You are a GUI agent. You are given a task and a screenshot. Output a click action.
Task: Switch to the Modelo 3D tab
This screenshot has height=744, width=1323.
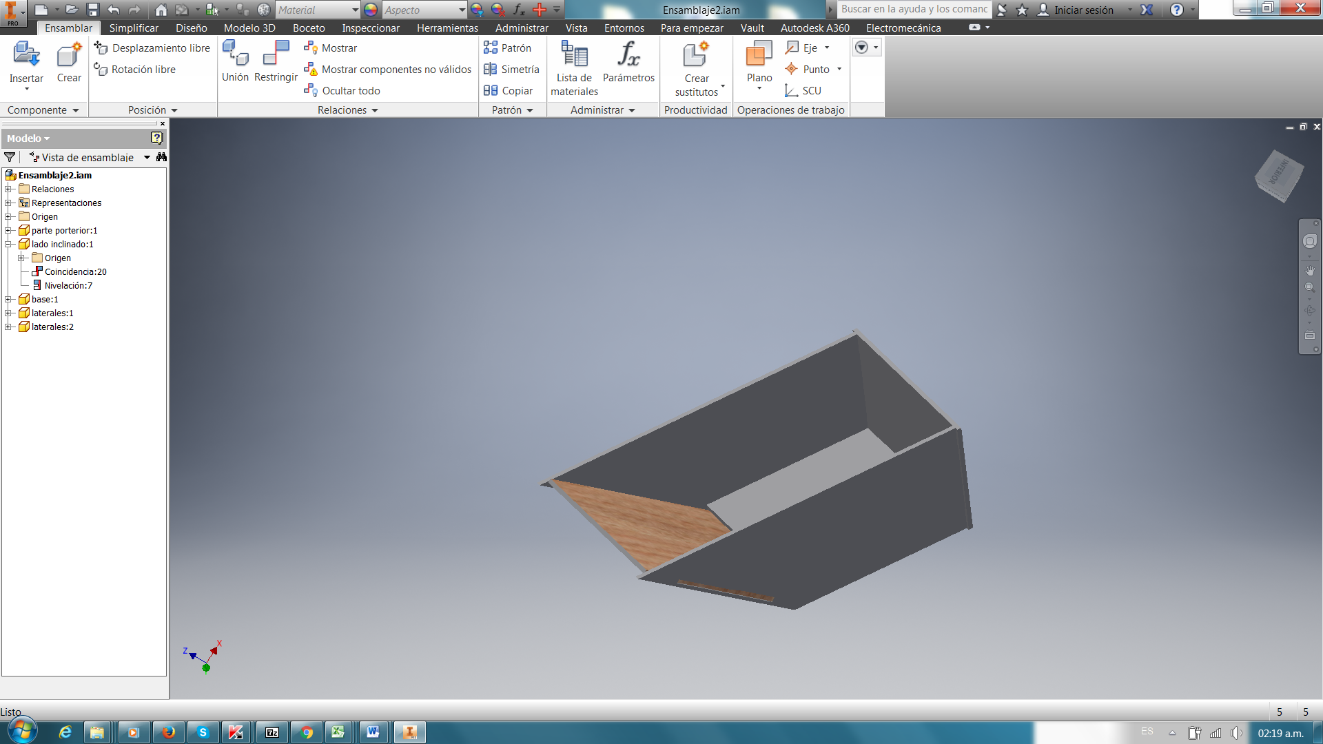249,28
